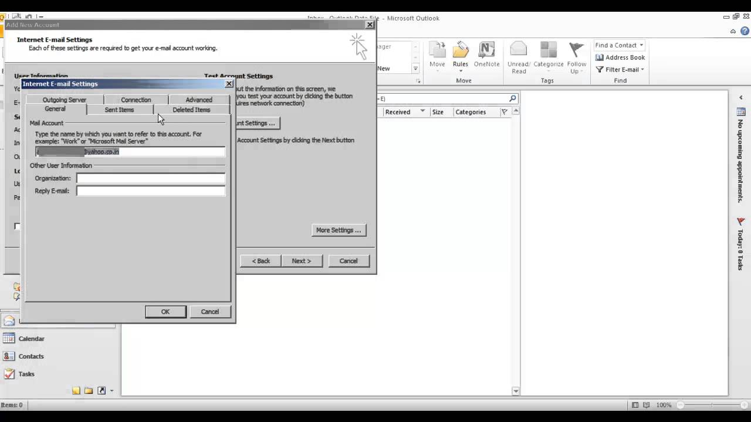Open Quick Steps dialog launcher
The width and height of the screenshot is (751, 422).
(418, 81)
